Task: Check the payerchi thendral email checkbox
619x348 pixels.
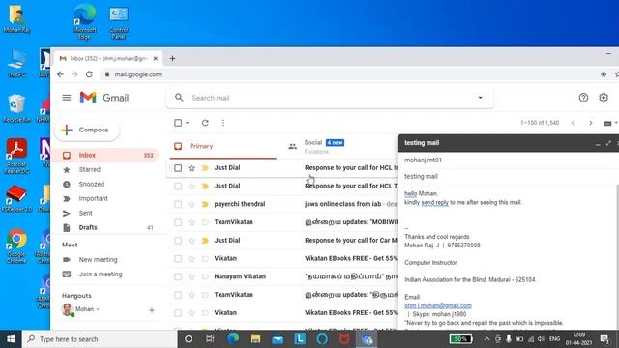Action: [178, 204]
